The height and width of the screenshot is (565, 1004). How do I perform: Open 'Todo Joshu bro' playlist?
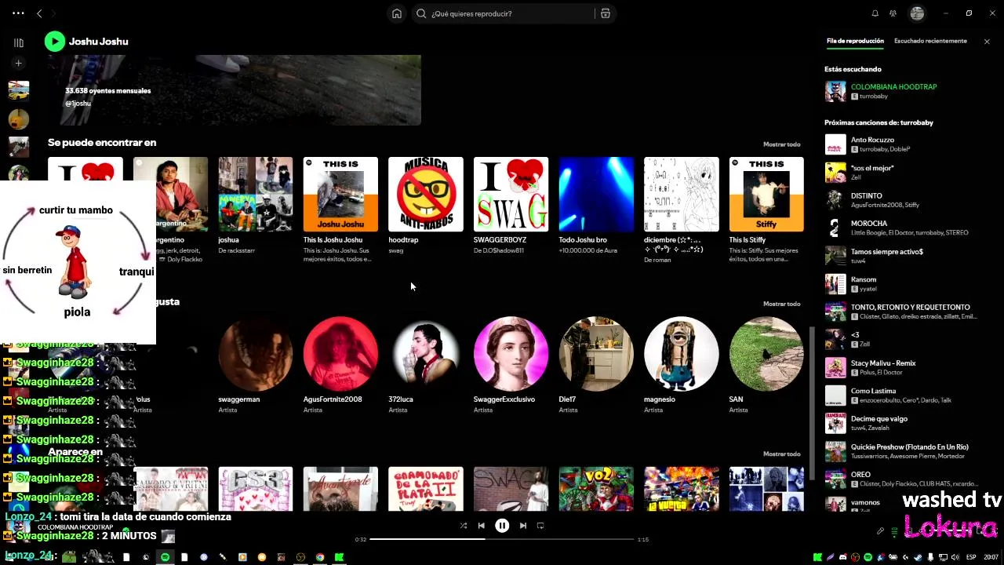coord(595,195)
